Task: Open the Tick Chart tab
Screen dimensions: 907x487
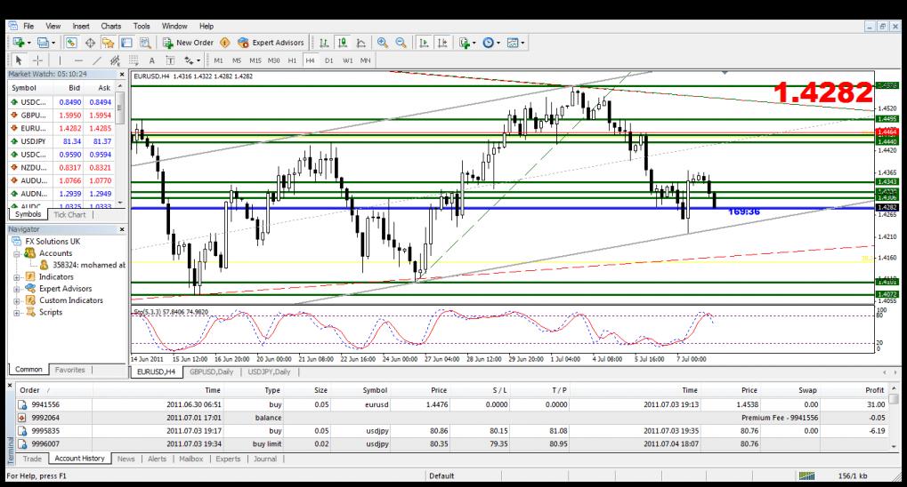Action: pyautogui.click(x=70, y=214)
